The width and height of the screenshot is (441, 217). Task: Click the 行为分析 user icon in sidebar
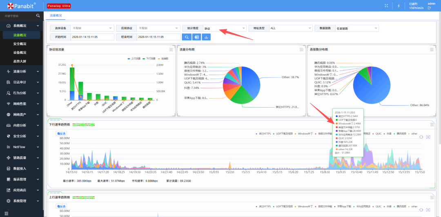[x=8, y=93]
